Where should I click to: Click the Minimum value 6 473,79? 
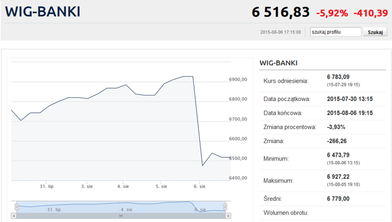338,155
